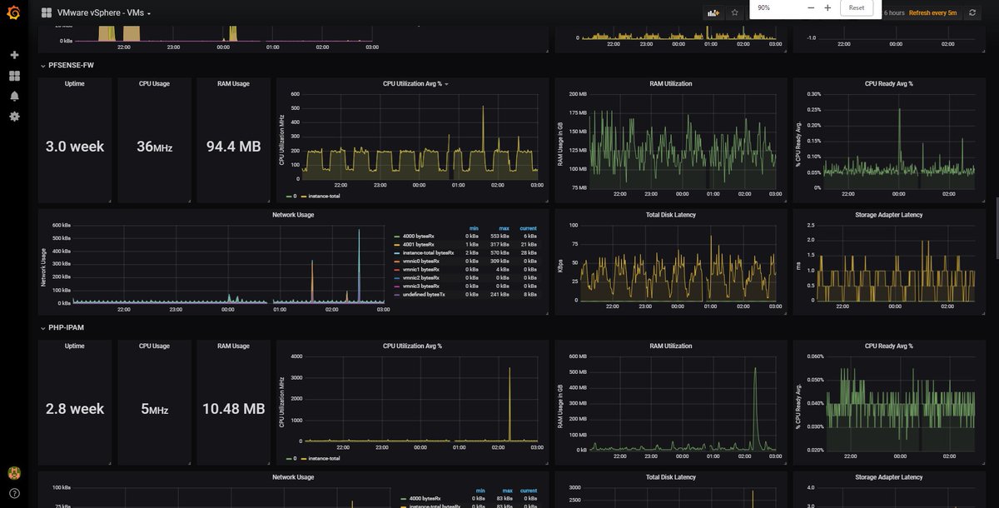Sort network legend by max column
This screenshot has height=508, width=999.
click(x=504, y=228)
